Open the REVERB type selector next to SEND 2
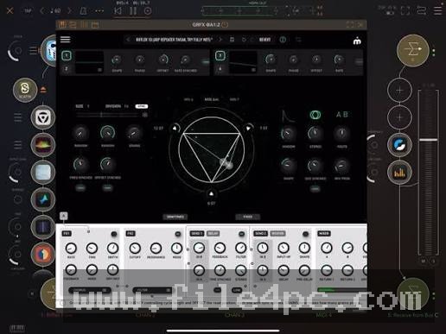Viewport: 446px width, 334px height. [277, 233]
